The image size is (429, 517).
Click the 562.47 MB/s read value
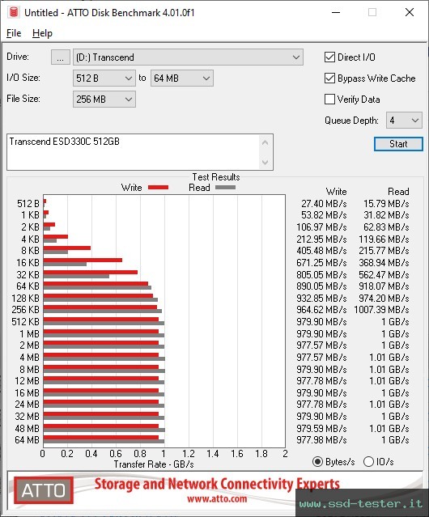[384, 274]
